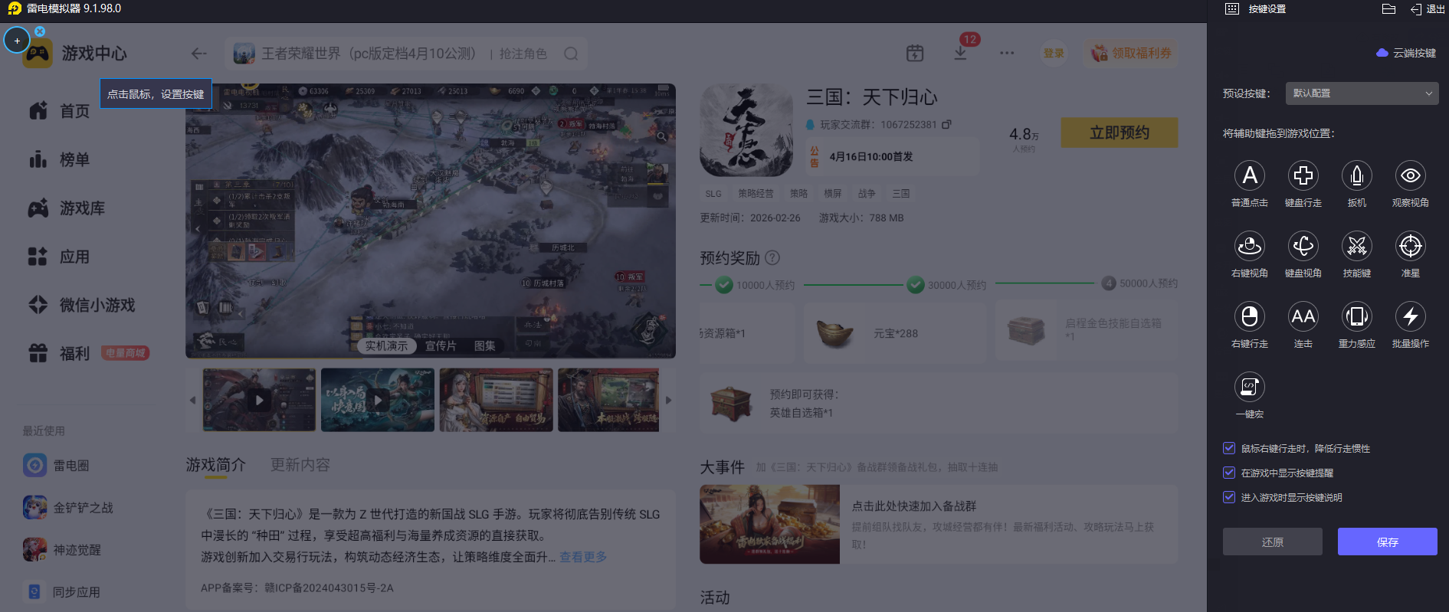1449x612 pixels.
Task: Click the 策略经营 tag
Action: point(756,194)
